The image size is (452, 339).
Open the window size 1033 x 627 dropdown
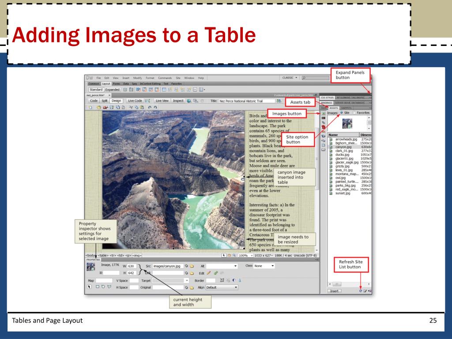pyautogui.click(x=264, y=256)
